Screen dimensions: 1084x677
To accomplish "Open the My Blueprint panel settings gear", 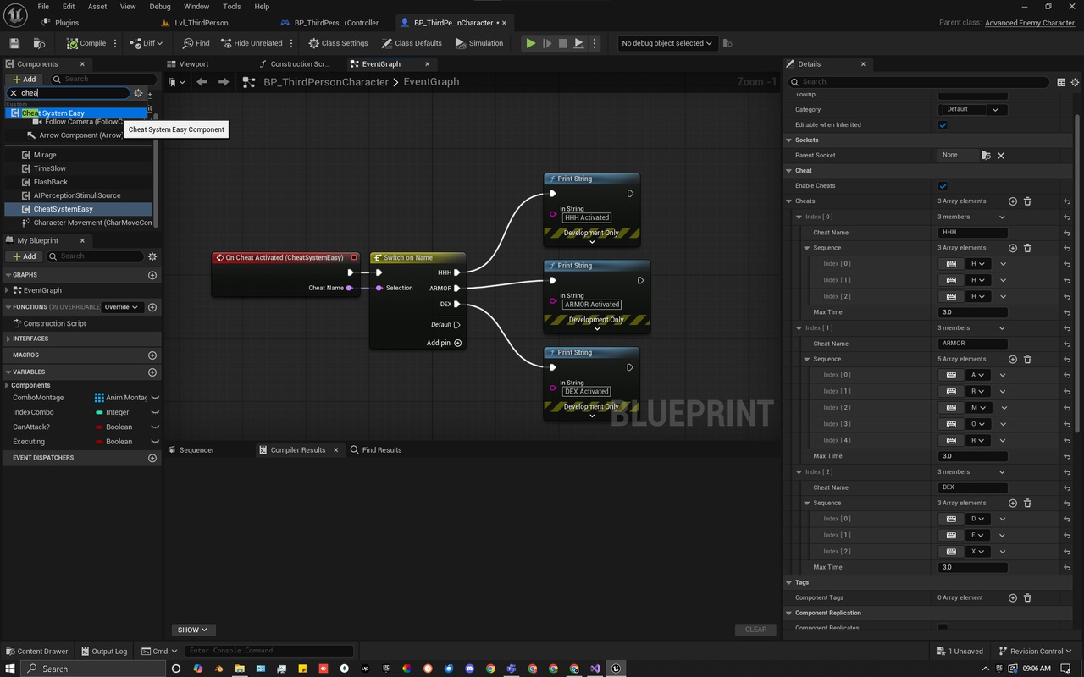I will click(152, 256).
